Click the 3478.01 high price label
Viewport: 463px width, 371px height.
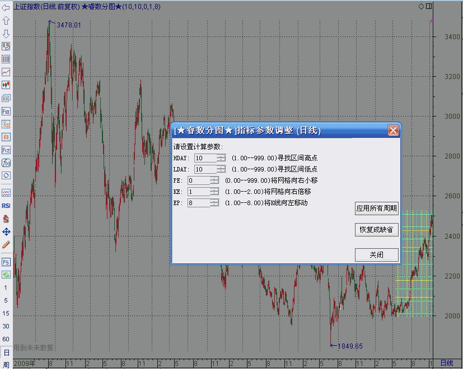pyautogui.click(x=68, y=25)
